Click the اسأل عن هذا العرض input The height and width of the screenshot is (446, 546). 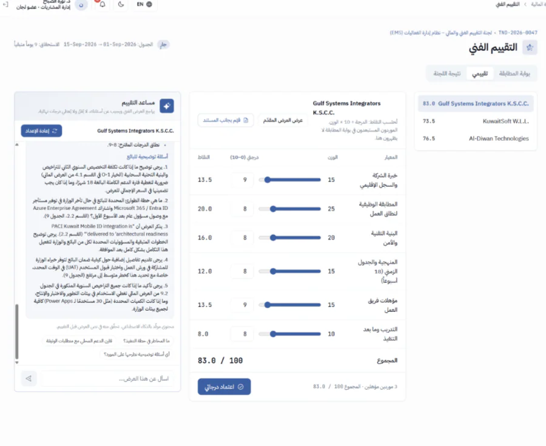click(x=107, y=379)
